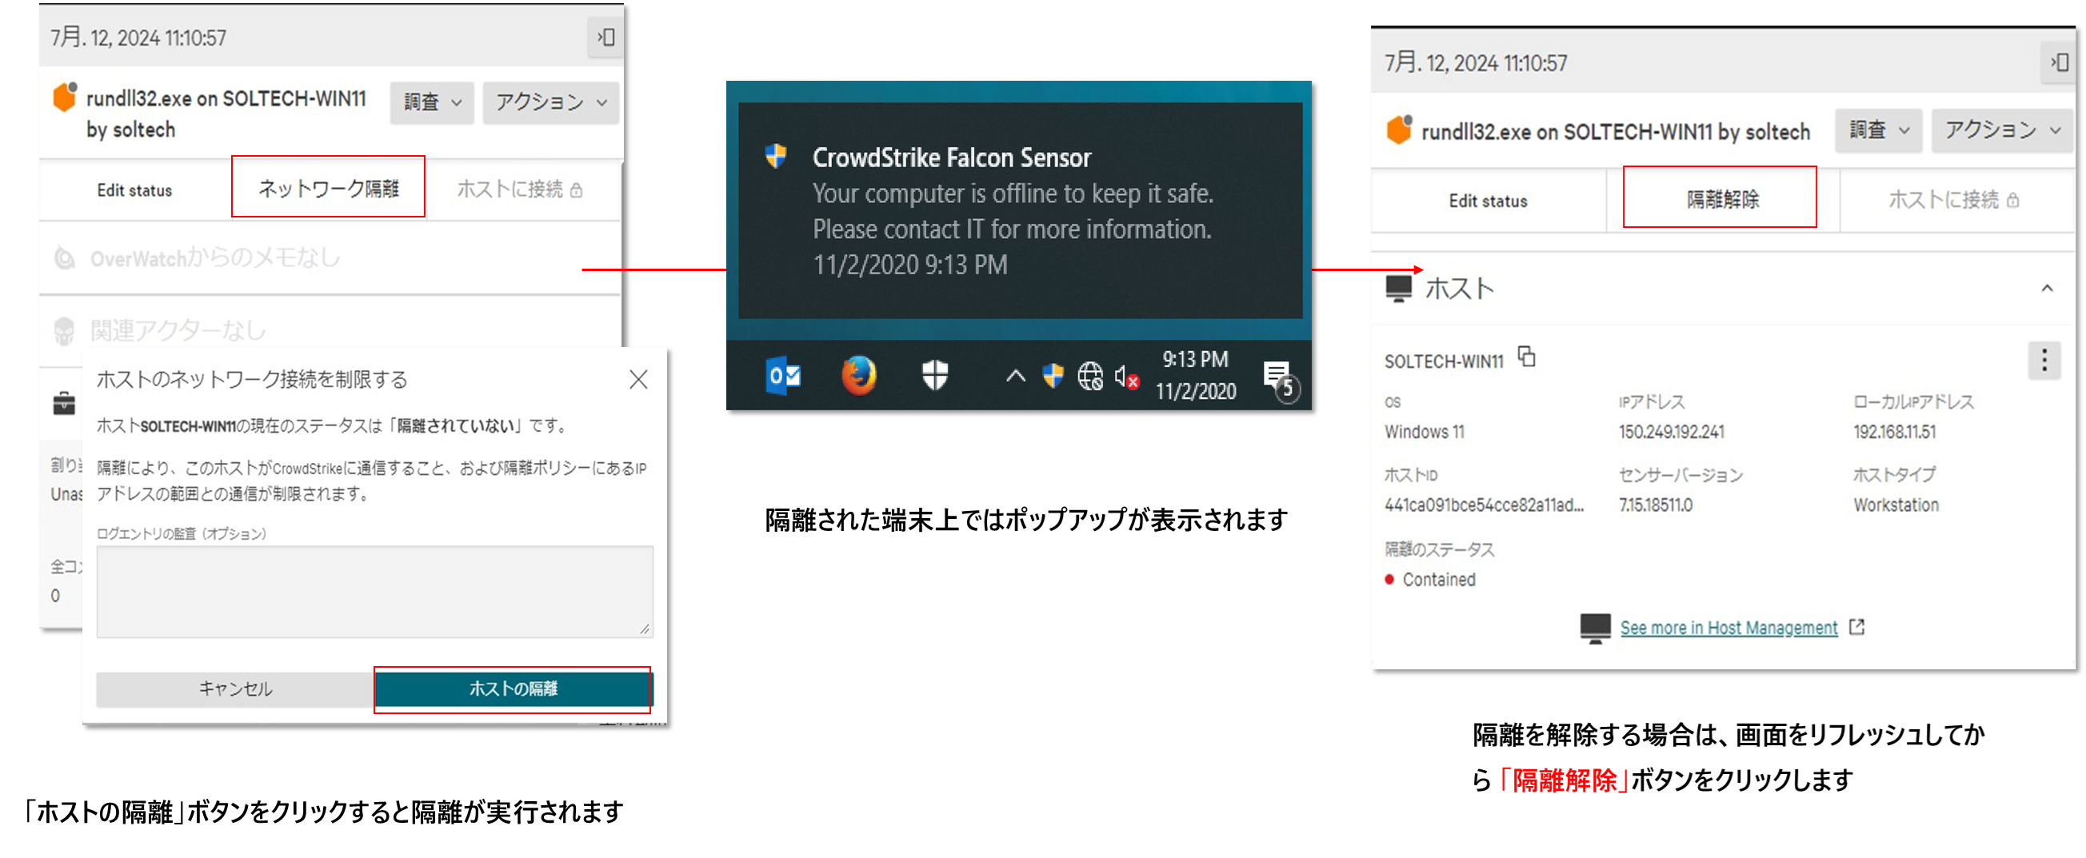Click the briefcase icon in the left panel
The height and width of the screenshot is (858, 2086).
coord(64,402)
